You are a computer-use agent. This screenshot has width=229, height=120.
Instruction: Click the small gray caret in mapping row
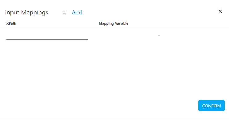159,36
